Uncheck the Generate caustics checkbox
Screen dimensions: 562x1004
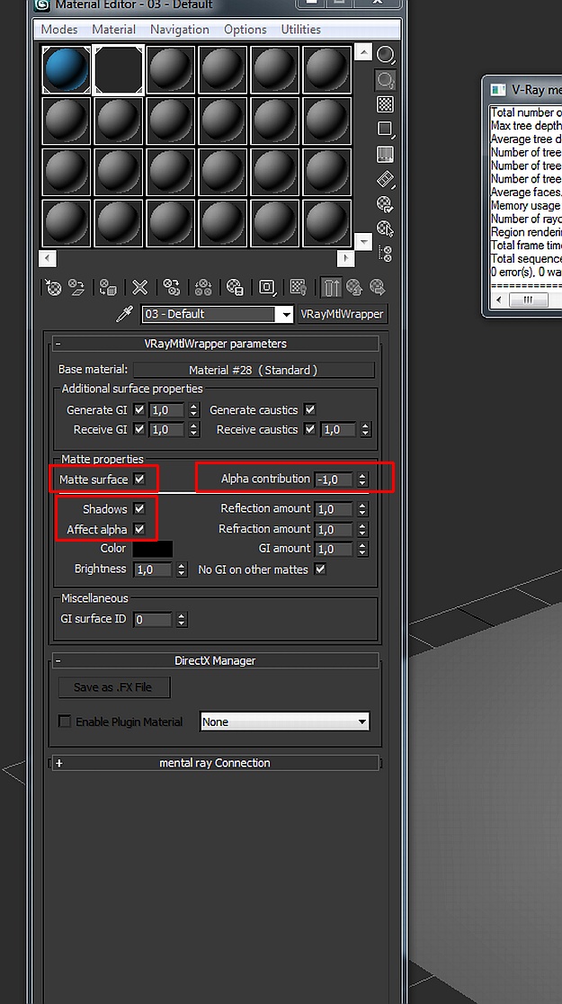(310, 409)
